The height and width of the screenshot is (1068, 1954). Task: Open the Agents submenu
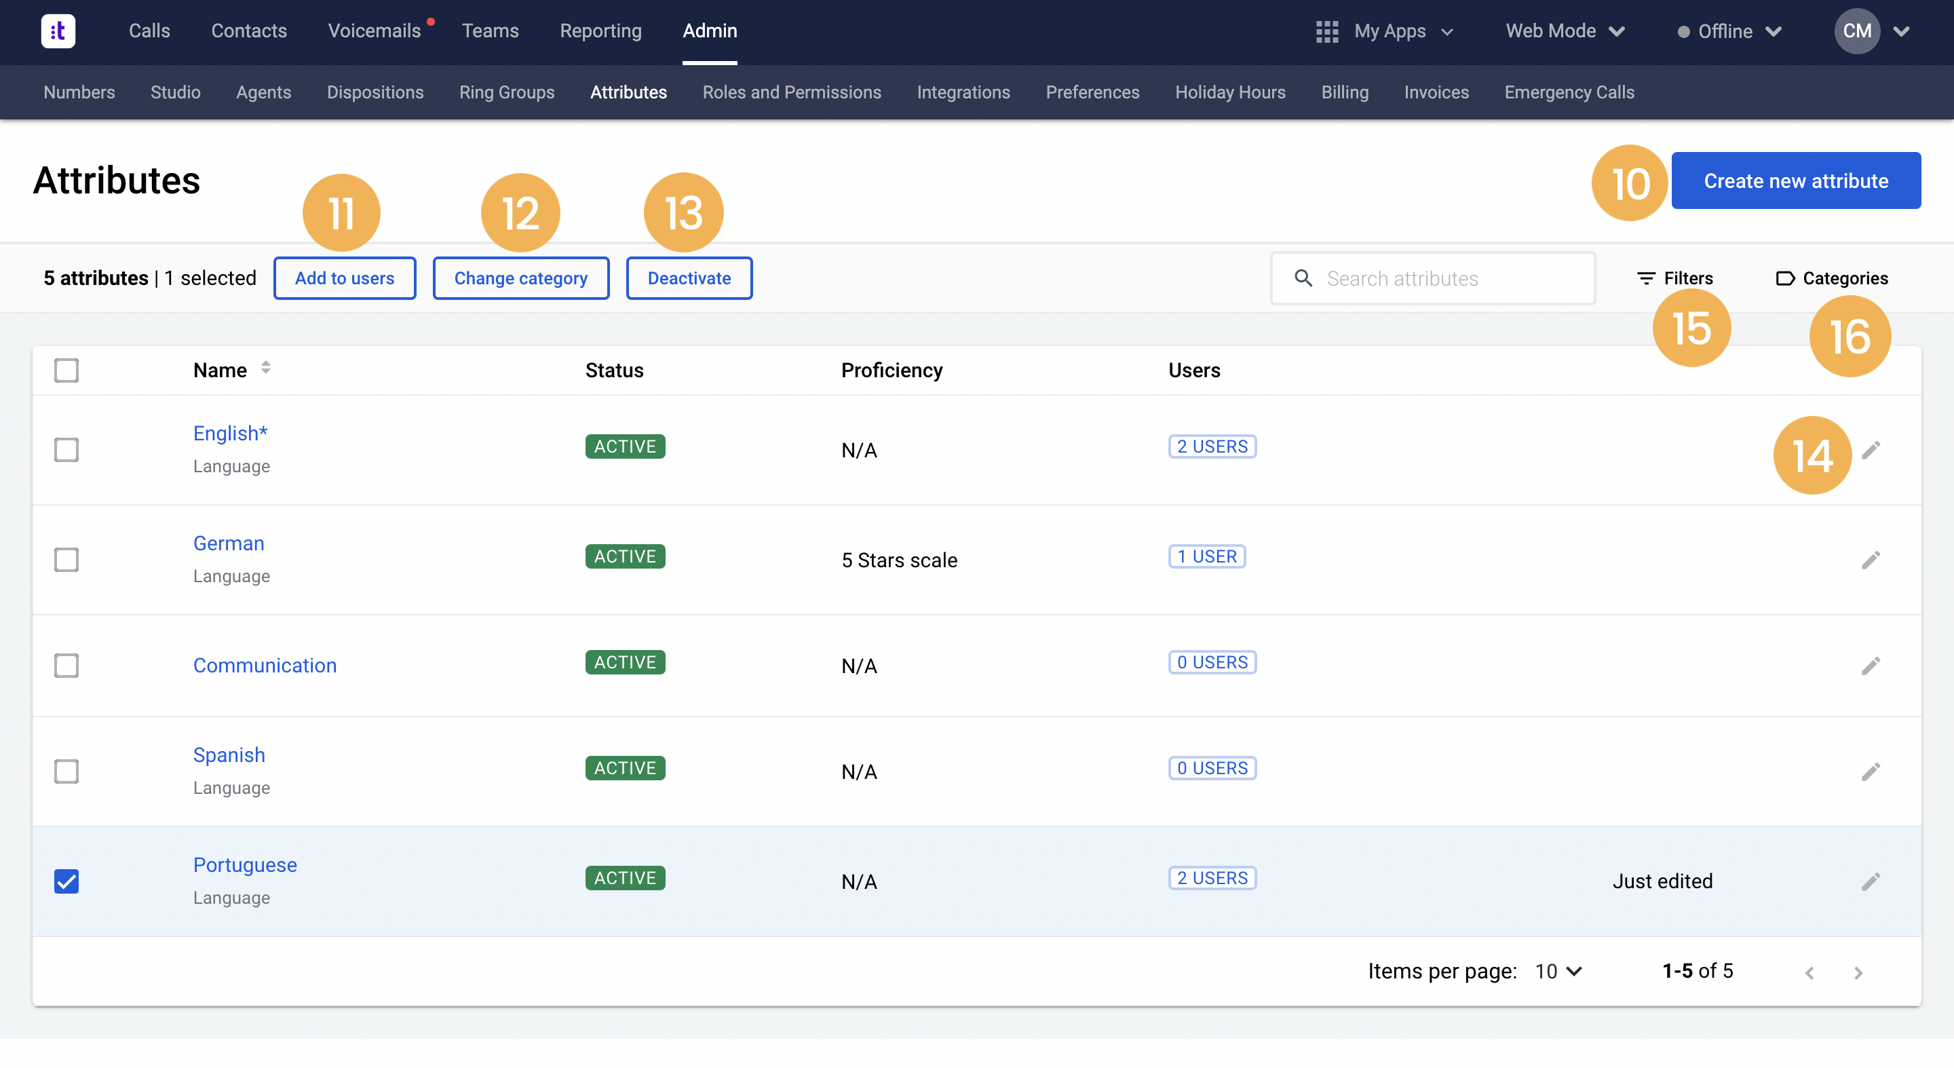(263, 92)
